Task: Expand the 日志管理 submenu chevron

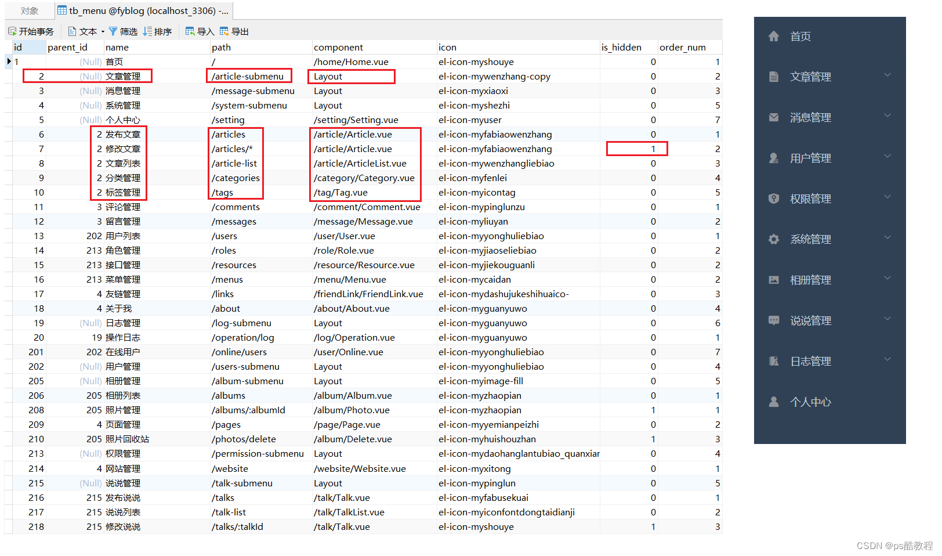Action: click(x=887, y=359)
